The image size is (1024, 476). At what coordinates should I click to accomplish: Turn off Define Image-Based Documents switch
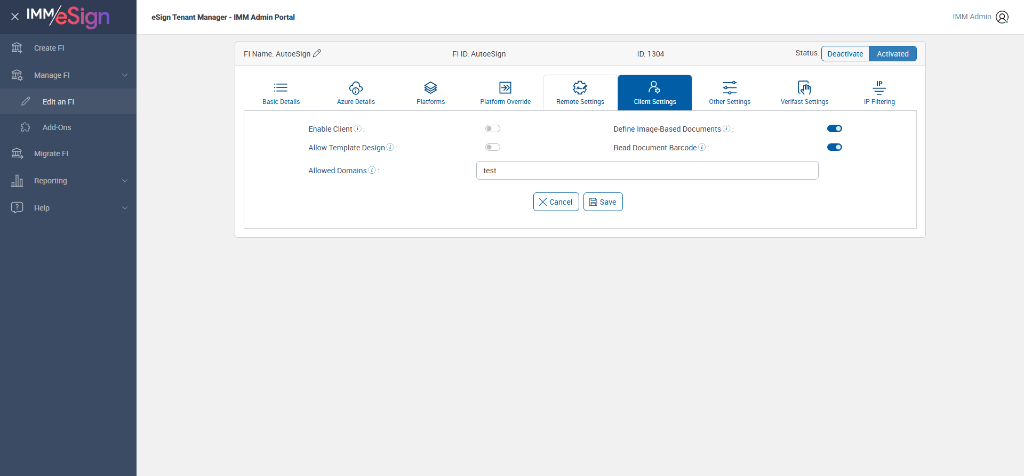835,128
